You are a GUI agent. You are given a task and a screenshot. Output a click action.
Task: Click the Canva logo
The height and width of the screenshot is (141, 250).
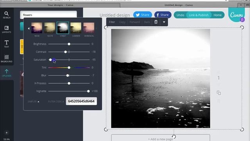(237, 15)
